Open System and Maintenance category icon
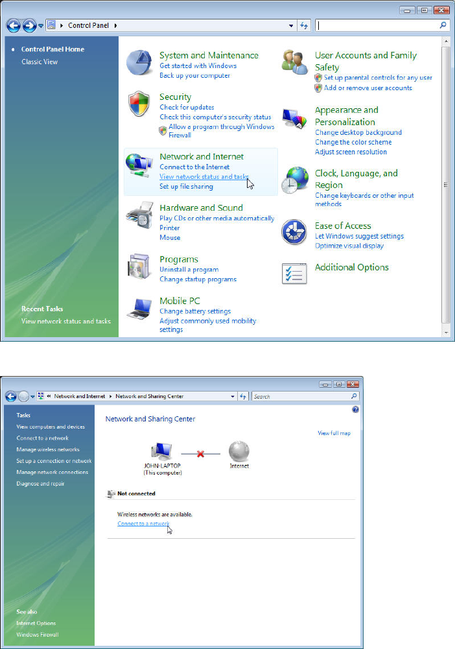The width and height of the screenshot is (455, 649). click(x=139, y=62)
